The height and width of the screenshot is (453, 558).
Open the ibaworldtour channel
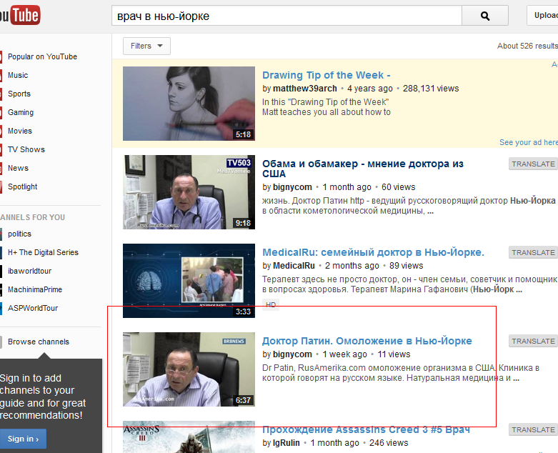click(x=29, y=271)
